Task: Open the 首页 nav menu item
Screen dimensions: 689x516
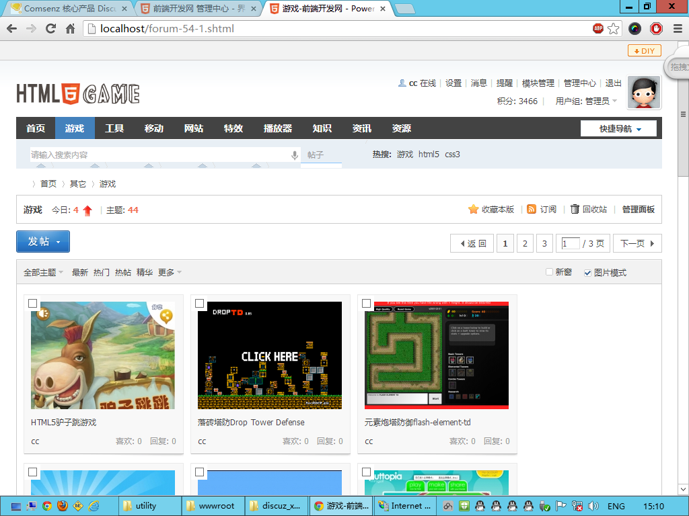Action: (36, 128)
